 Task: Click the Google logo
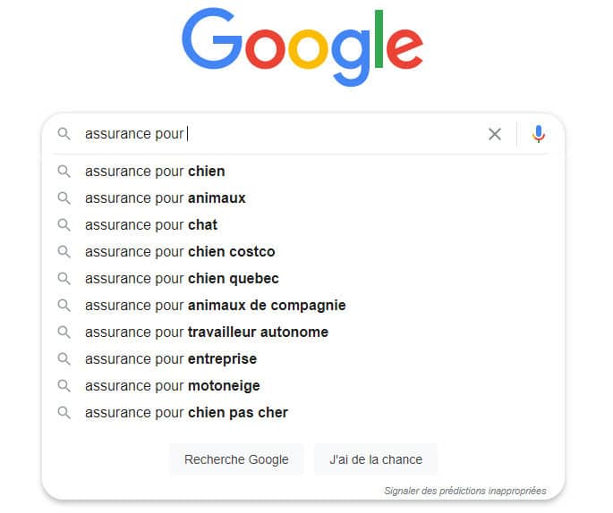coord(302,46)
